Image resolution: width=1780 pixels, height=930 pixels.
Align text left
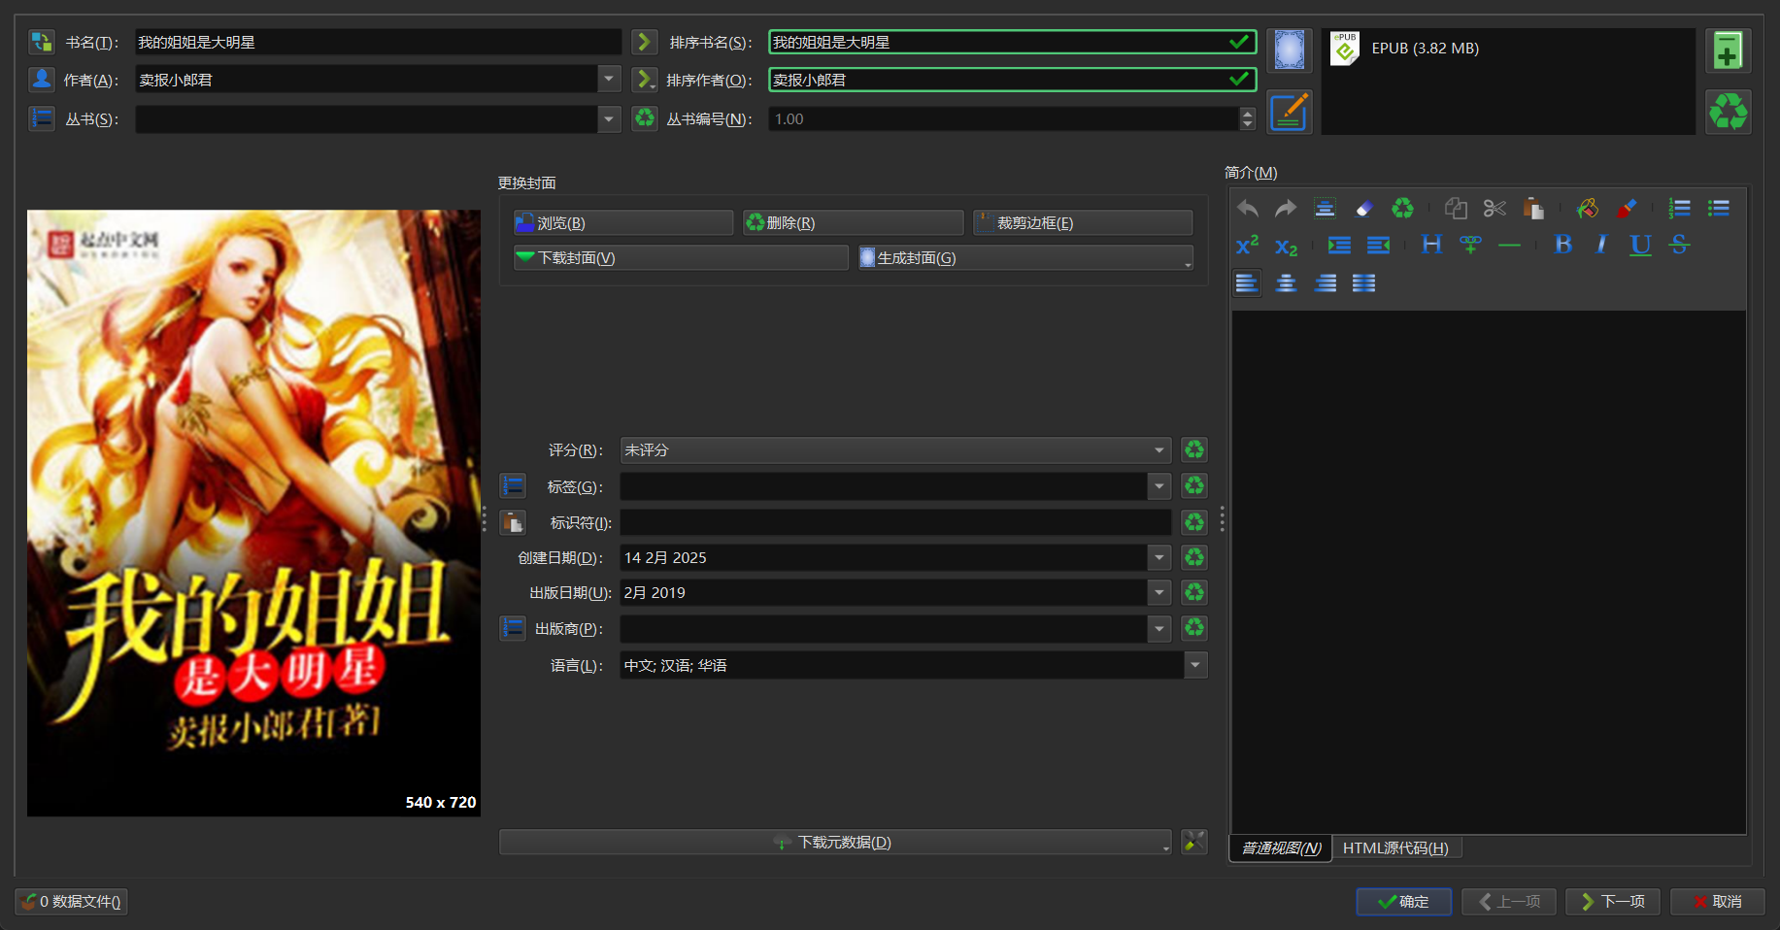(x=1247, y=283)
